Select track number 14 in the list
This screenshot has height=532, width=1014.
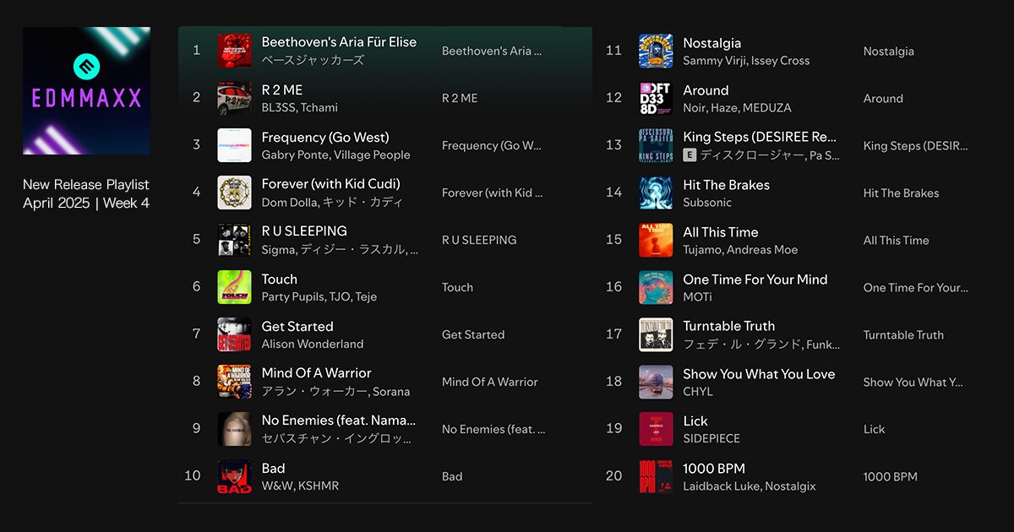tap(614, 193)
